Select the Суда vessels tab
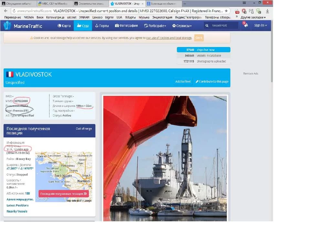 [x=83, y=26]
